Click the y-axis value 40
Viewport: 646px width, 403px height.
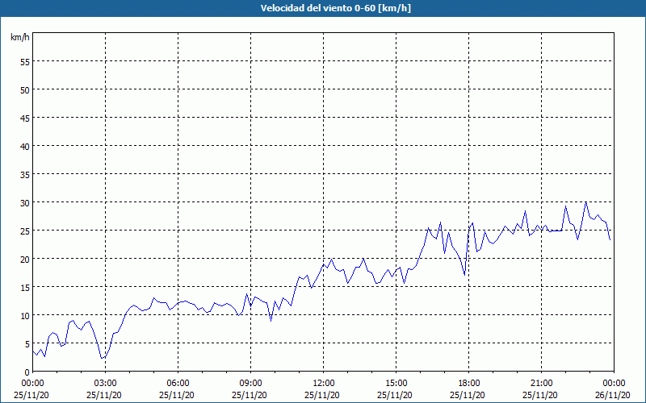(x=25, y=147)
